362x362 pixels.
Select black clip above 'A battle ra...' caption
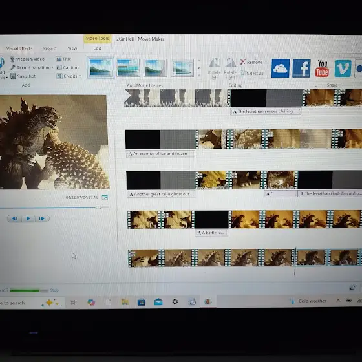click(212, 219)
